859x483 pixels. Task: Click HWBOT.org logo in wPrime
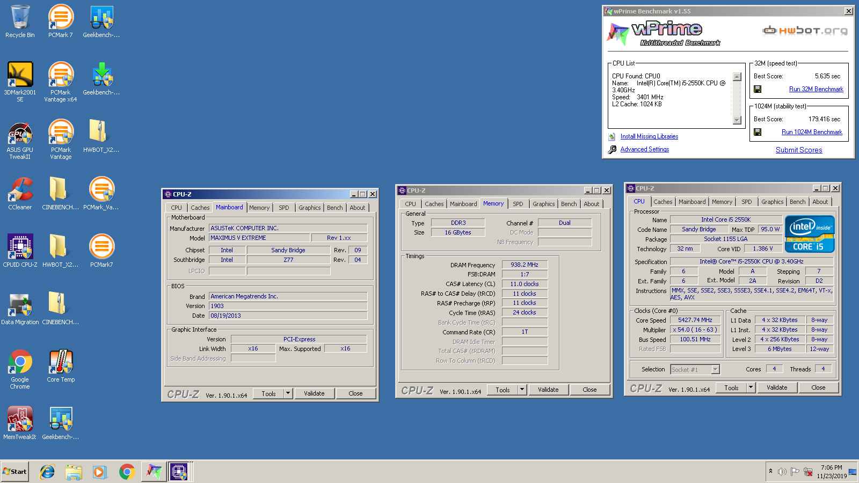(805, 31)
